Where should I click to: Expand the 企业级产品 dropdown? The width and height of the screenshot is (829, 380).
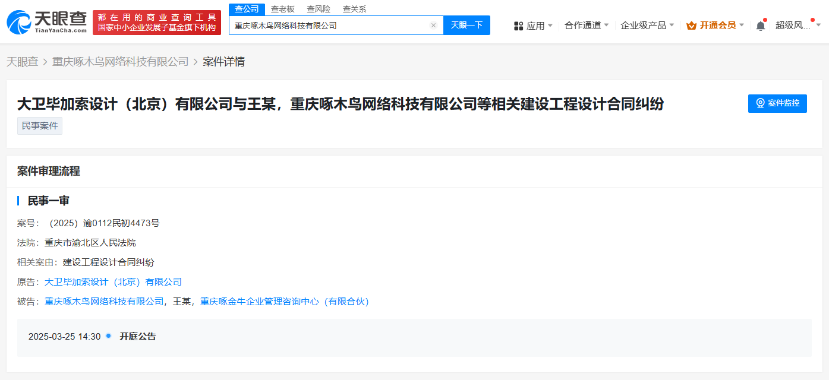pos(672,26)
